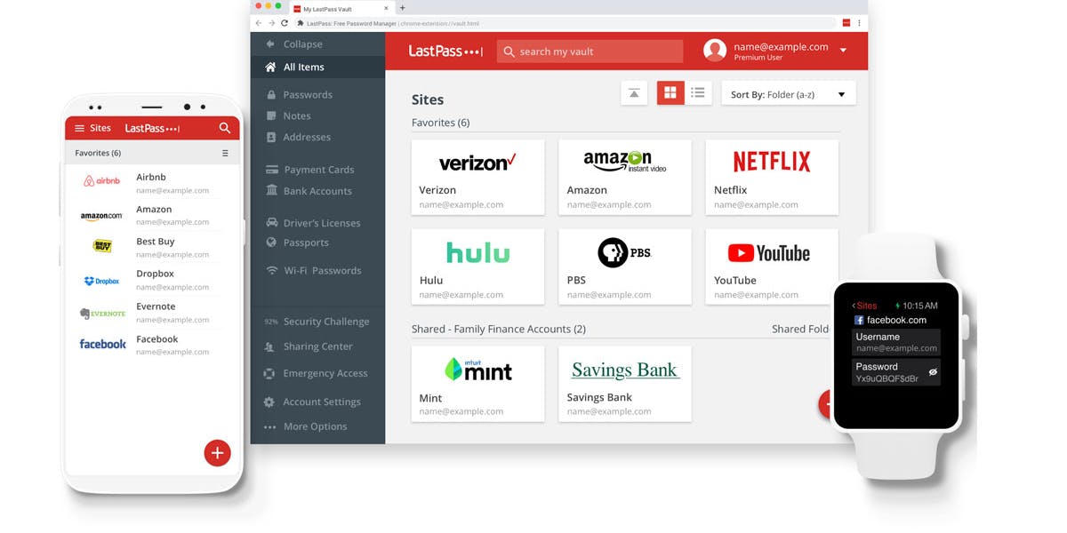
Task: Click the Passports globe icon
Action: 271,243
